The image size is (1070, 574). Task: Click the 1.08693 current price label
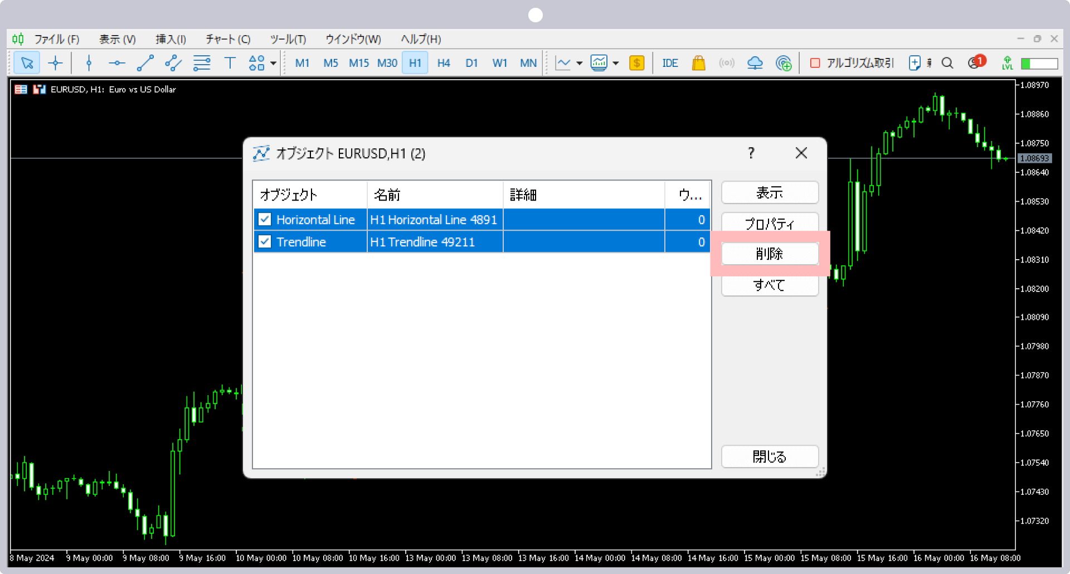click(1035, 158)
